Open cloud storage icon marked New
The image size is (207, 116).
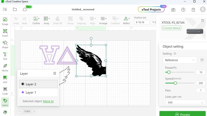pyautogui.click(x=25, y=10)
